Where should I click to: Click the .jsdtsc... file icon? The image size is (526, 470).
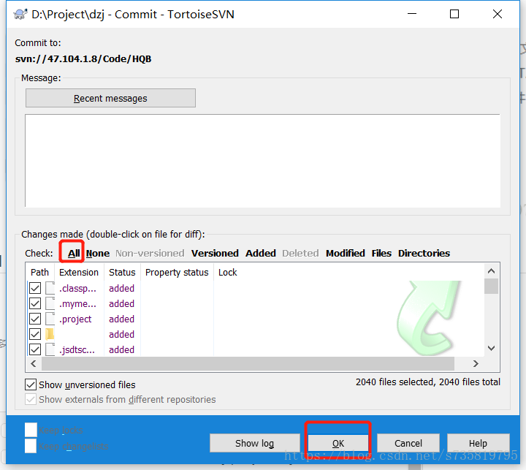point(50,349)
